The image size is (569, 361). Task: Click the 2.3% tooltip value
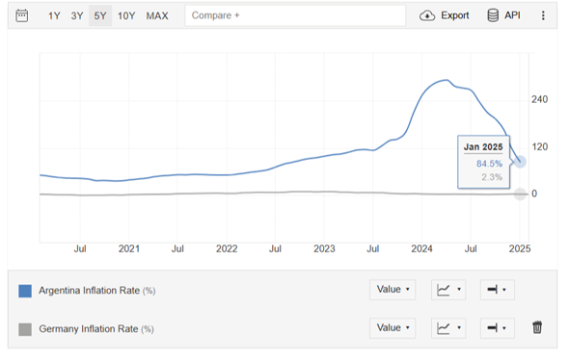[x=492, y=177]
